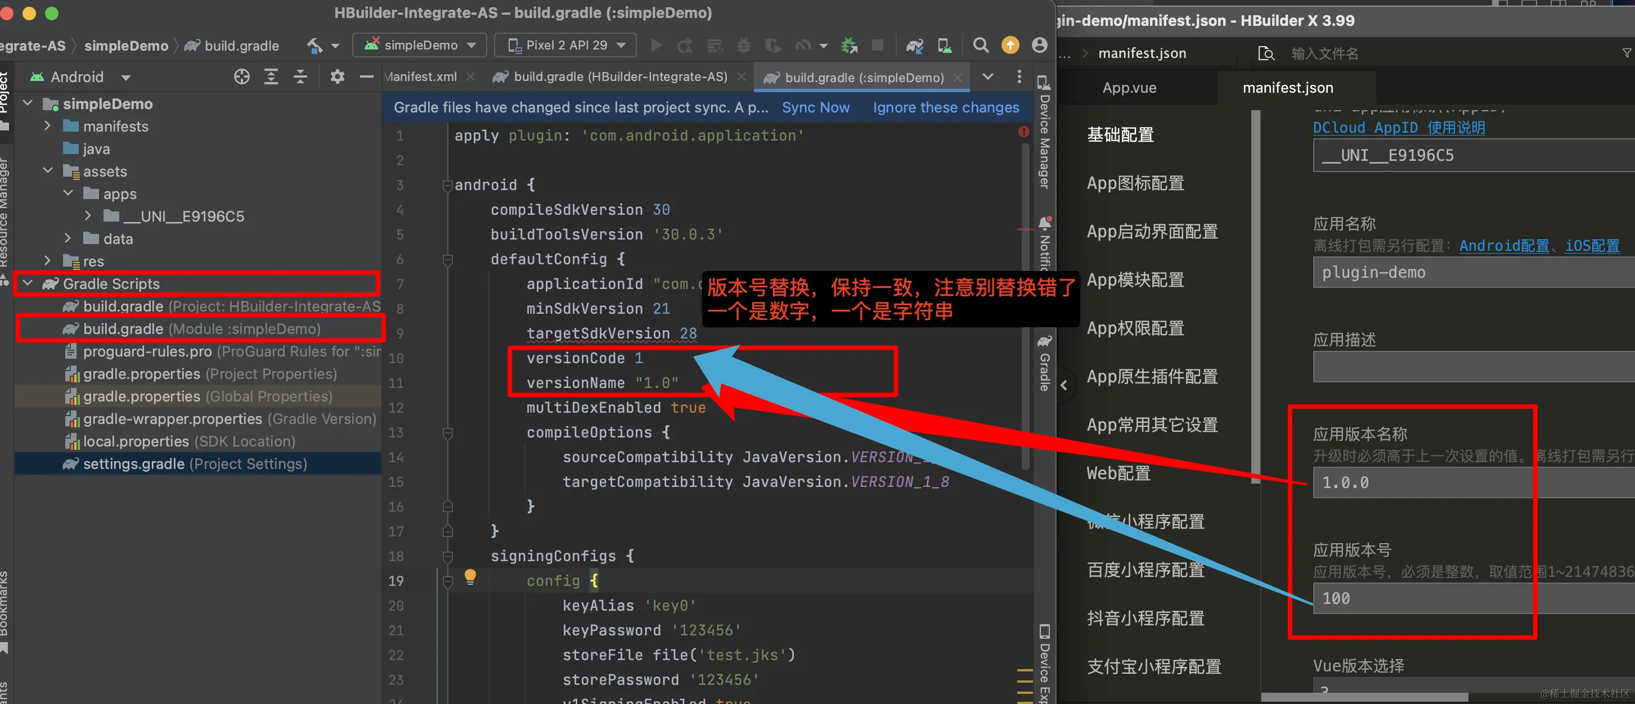1635x704 pixels.
Task: Open Android配置 link
Action: point(1504,246)
